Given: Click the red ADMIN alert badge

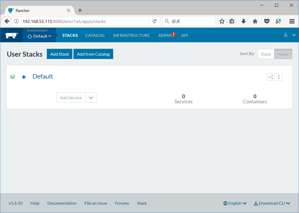Looking at the screenshot, I should [x=174, y=34].
